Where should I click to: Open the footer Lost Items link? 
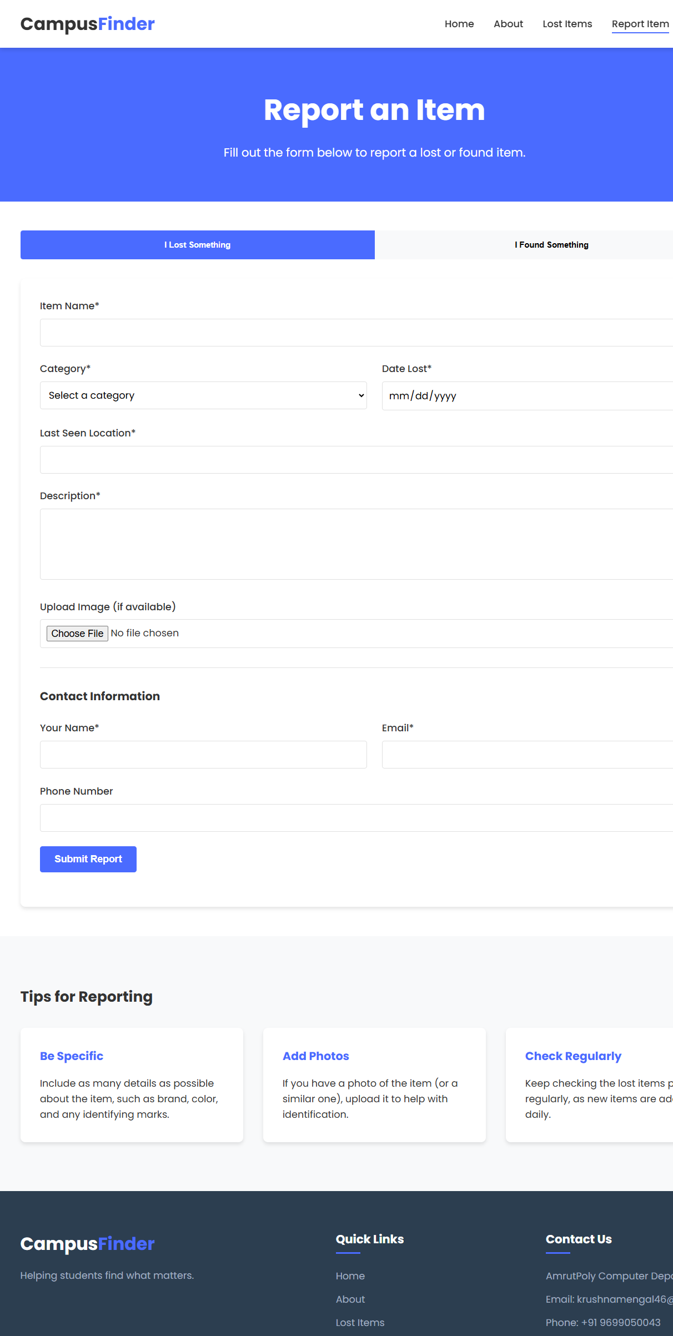click(360, 1323)
